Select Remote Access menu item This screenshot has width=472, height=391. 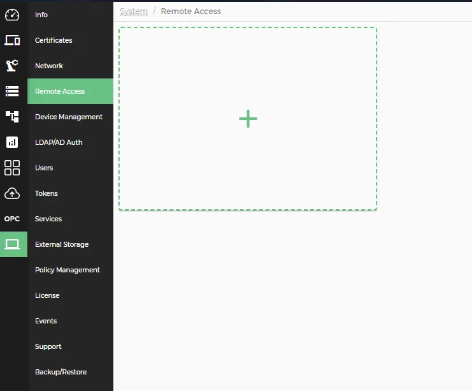pos(70,91)
